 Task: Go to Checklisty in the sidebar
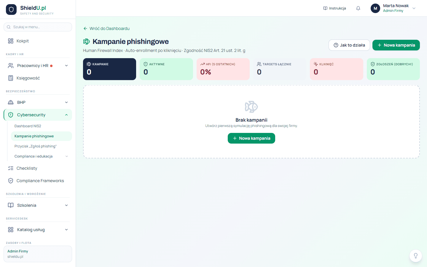coord(38,168)
